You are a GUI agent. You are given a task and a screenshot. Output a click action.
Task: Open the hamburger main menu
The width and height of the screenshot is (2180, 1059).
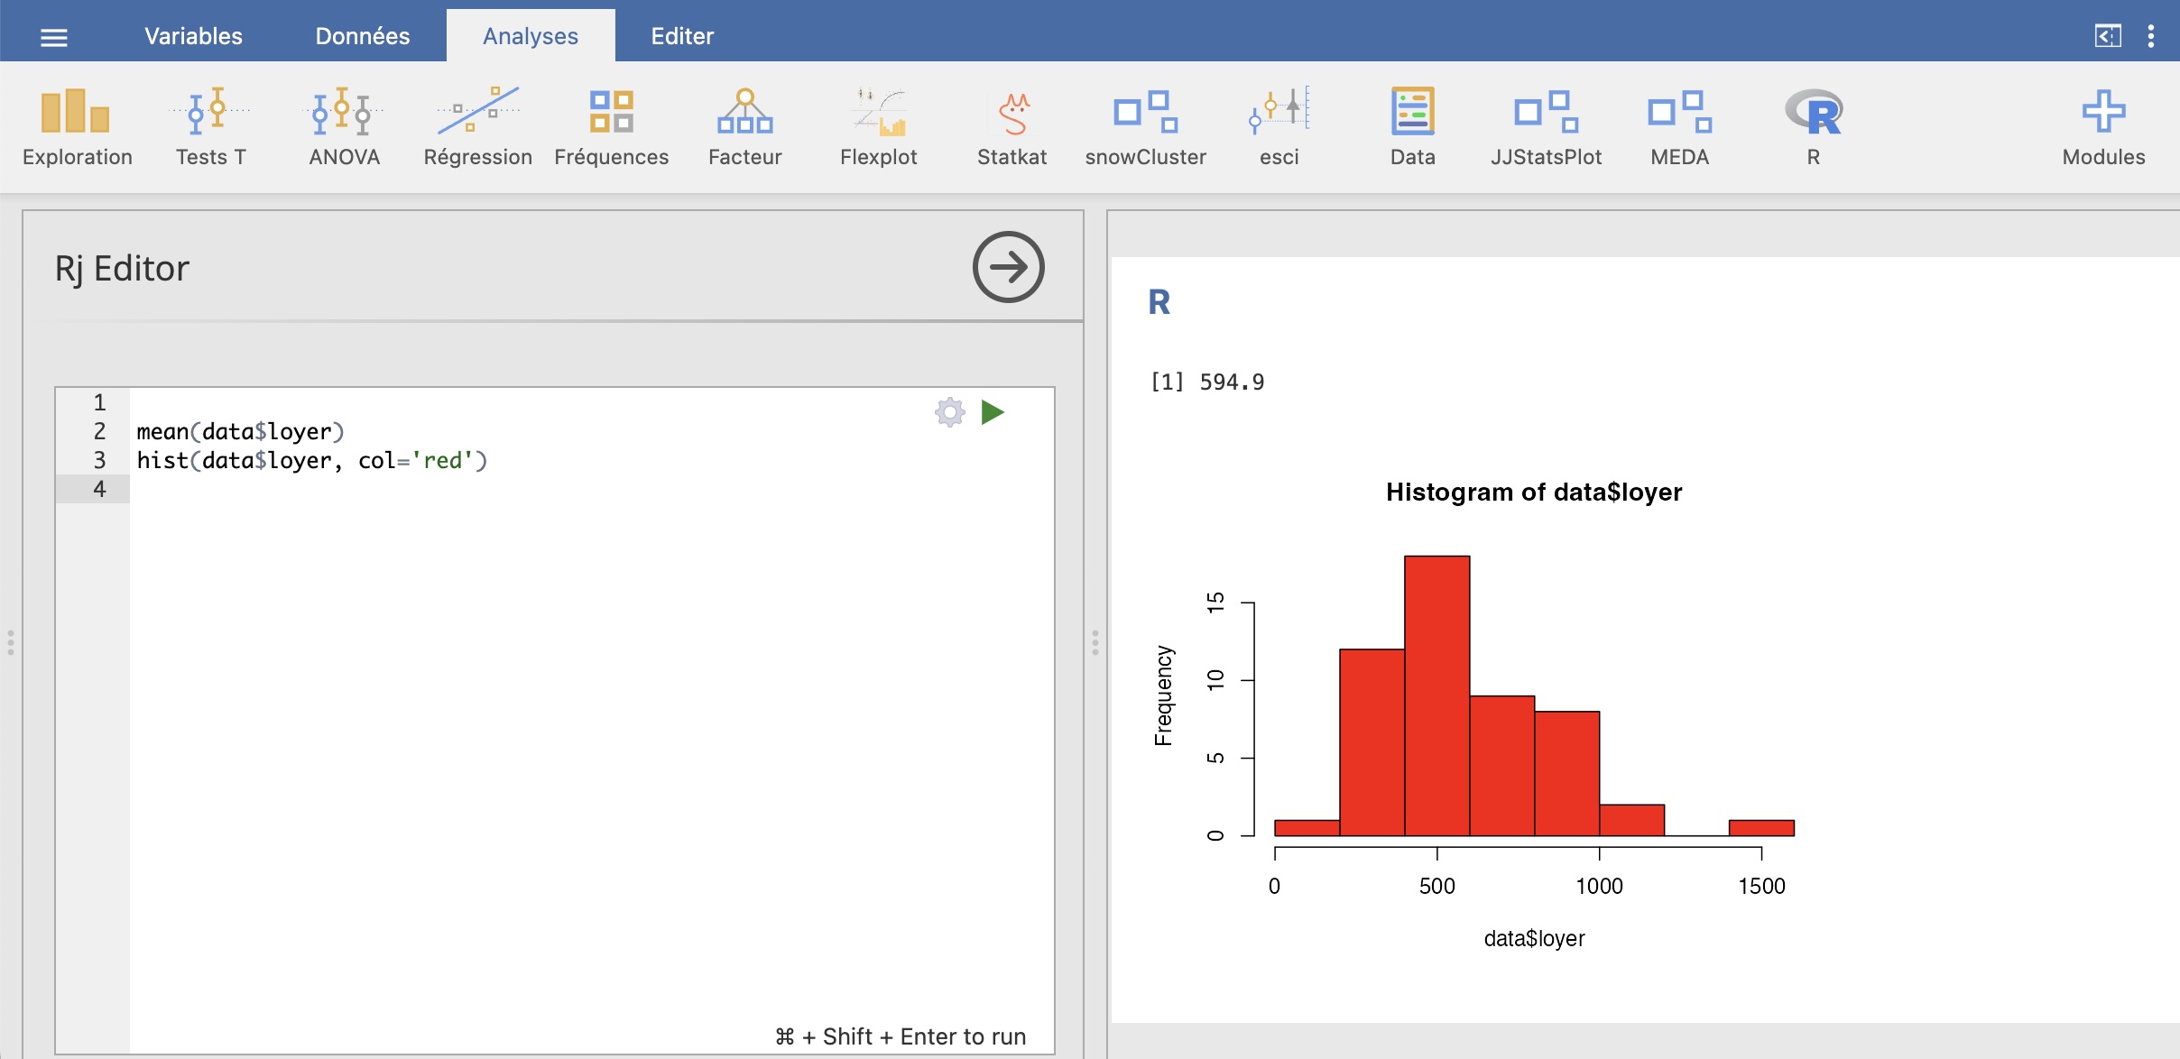click(x=54, y=37)
